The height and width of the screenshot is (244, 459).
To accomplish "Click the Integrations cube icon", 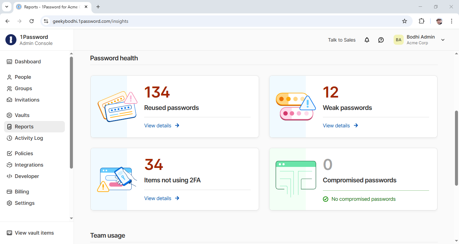I will pyautogui.click(x=9, y=165).
